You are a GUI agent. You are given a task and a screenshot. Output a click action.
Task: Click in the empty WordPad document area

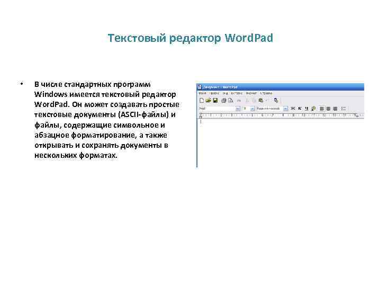click(x=281, y=144)
